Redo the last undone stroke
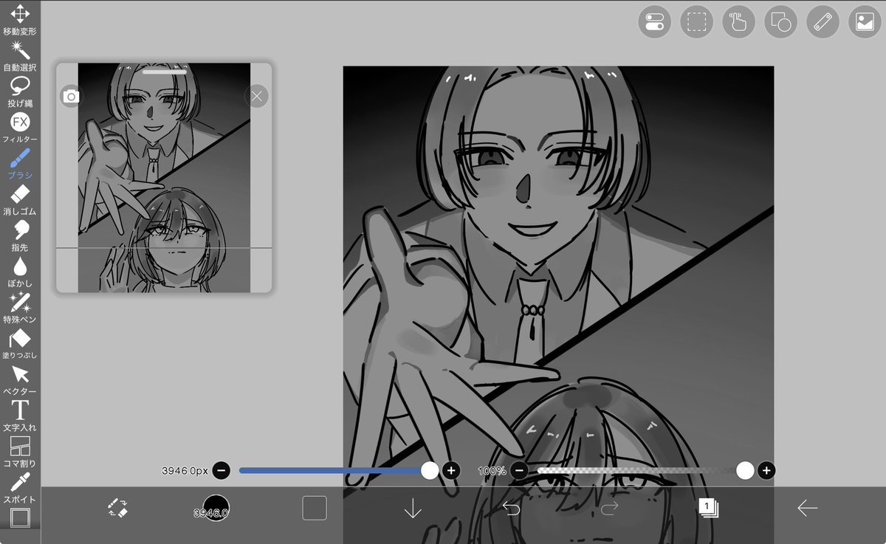Screen dimensions: 886x544 pos(610,508)
